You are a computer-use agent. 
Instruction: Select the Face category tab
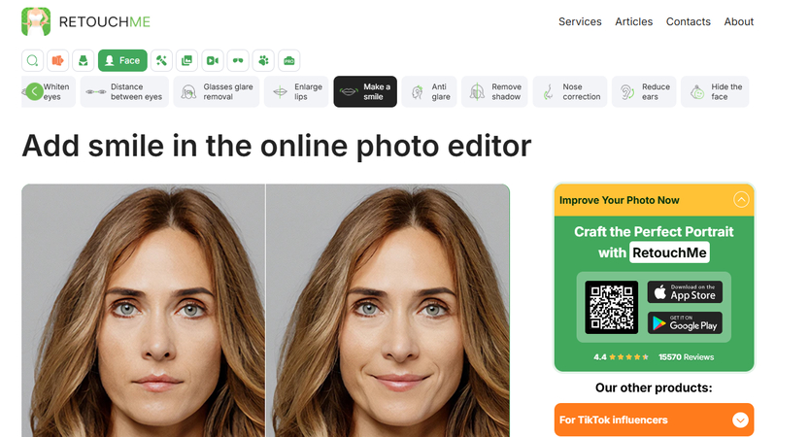coord(122,60)
